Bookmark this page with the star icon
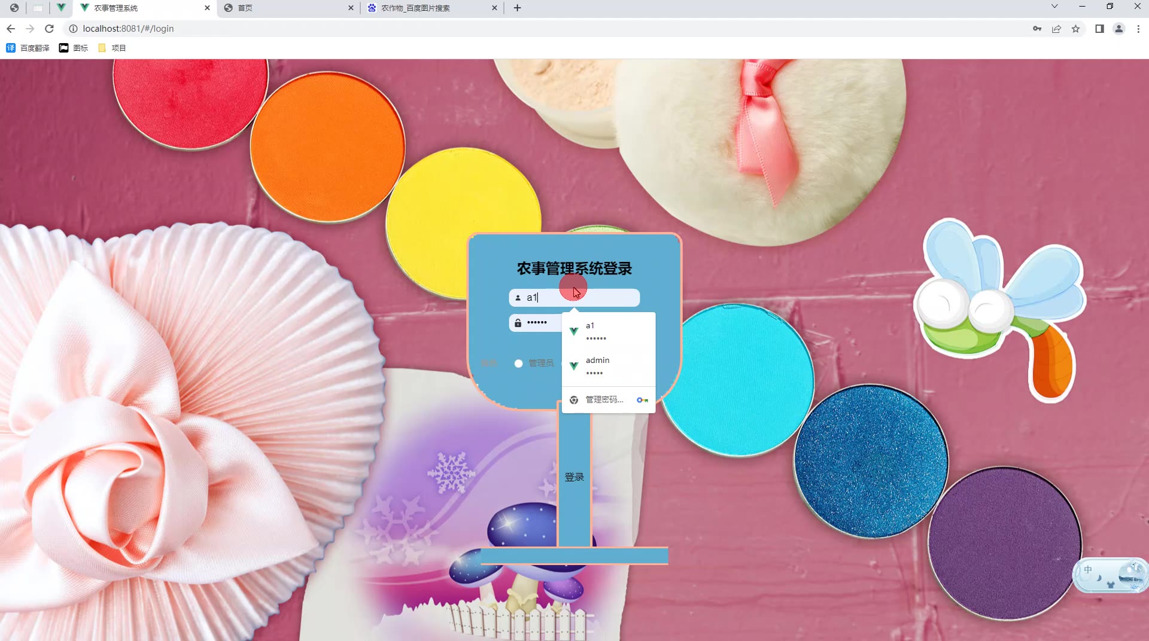Viewport: 1149px width, 641px height. point(1075,29)
